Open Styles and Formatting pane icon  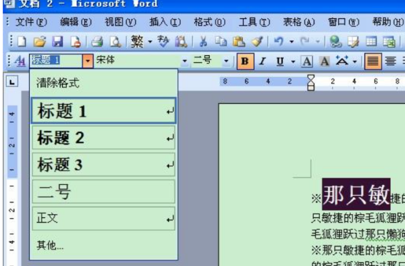20,61
